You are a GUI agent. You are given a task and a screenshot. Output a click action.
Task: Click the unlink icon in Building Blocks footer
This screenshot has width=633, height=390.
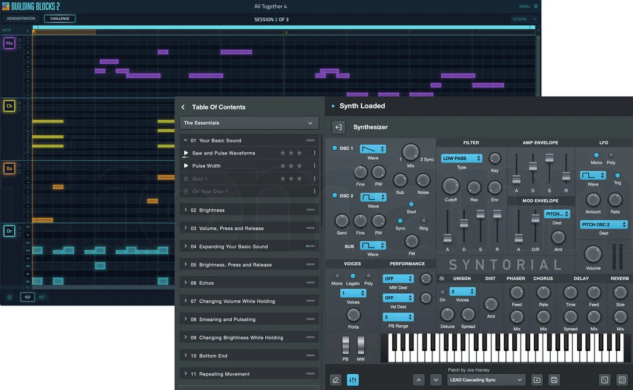click(x=42, y=297)
